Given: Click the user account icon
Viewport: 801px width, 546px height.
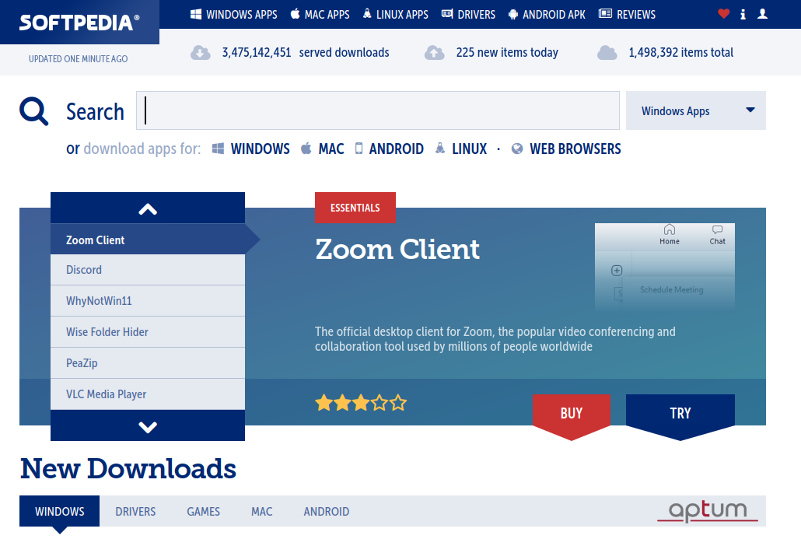Looking at the screenshot, I should pos(762,14).
